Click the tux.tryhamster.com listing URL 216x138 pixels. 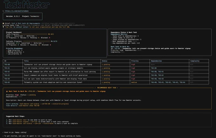(32, 25)
